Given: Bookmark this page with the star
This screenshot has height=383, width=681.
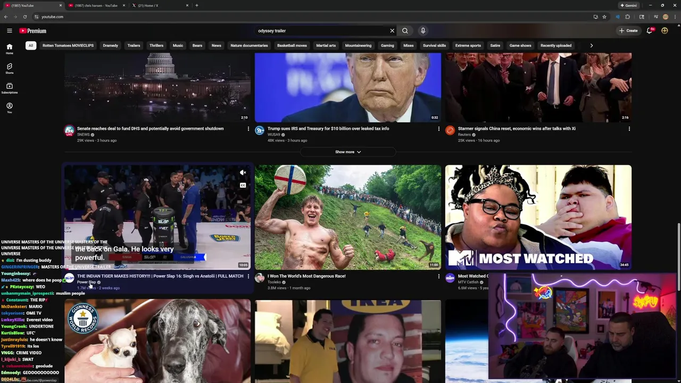Looking at the screenshot, I should (x=604, y=16).
